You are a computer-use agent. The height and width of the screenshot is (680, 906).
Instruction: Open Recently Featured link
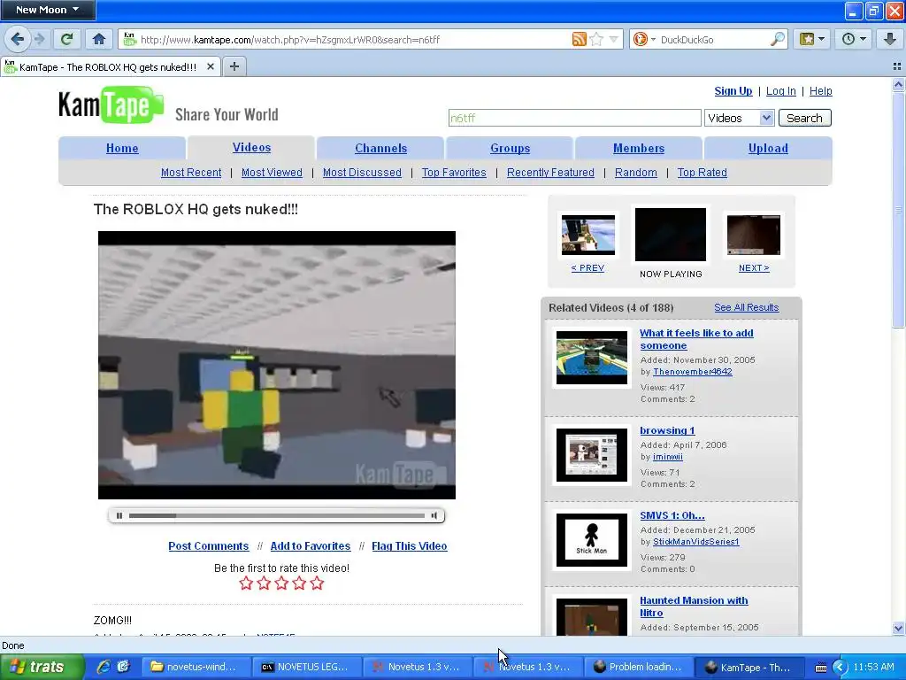tap(550, 173)
